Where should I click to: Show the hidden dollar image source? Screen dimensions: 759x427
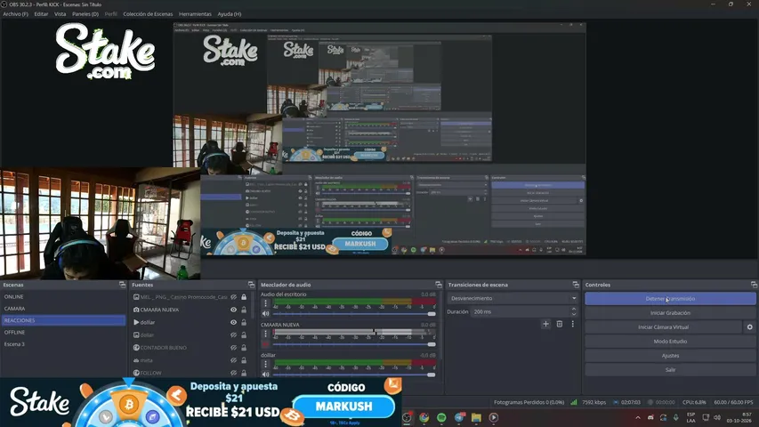click(x=233, y=335)
